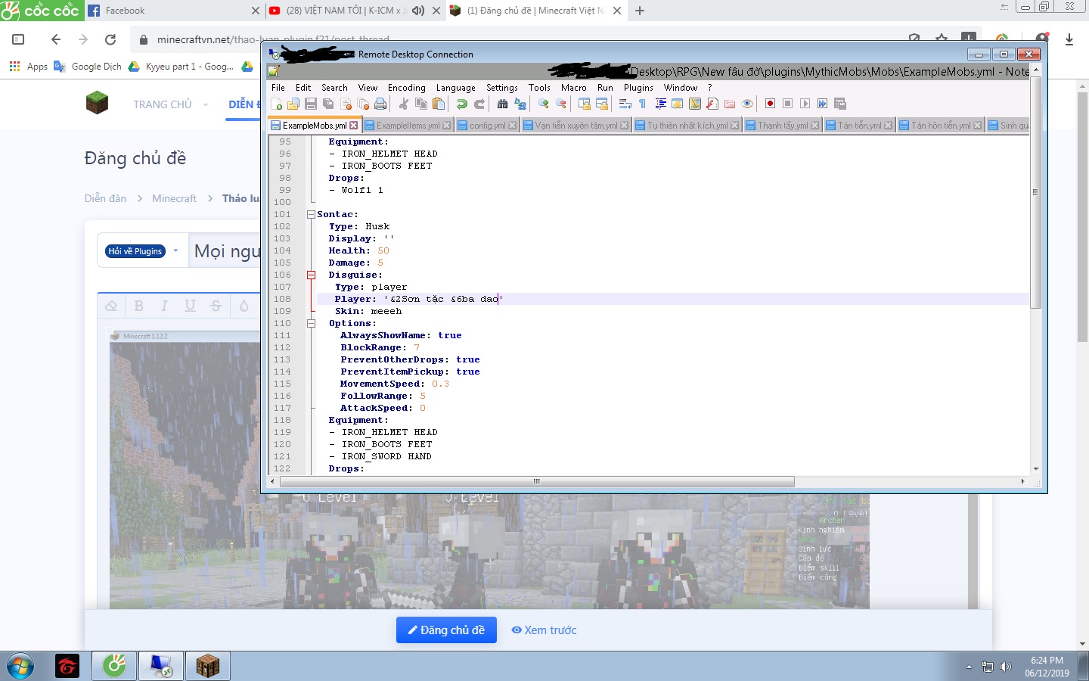This screenshot has width=1089, height=681.
Task: Switch to the Thanh tẩy.yml tab
Action: (783, 126)
